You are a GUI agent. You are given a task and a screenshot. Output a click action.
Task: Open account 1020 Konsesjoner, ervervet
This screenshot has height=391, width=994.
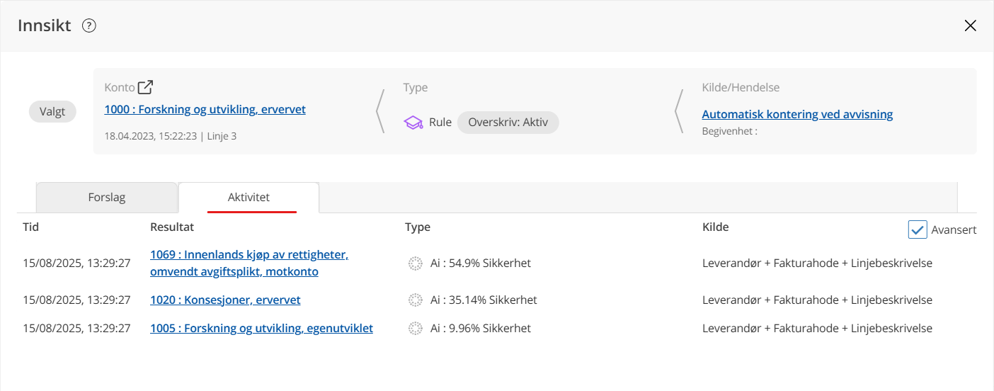[x=225, y=300]
